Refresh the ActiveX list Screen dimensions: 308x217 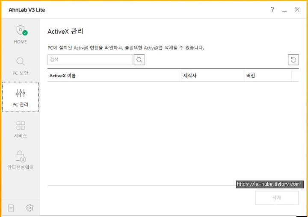tap(293, 60)
